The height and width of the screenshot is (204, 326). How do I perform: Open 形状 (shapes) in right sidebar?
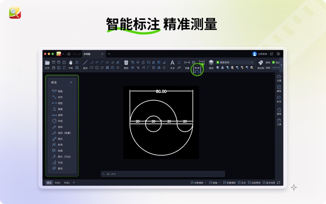pos(279,99)
